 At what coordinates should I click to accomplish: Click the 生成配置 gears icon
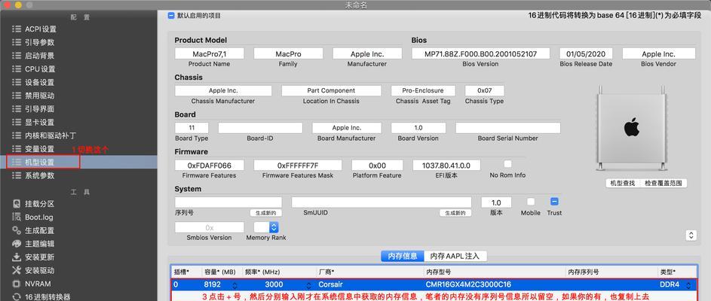point(17,230)
